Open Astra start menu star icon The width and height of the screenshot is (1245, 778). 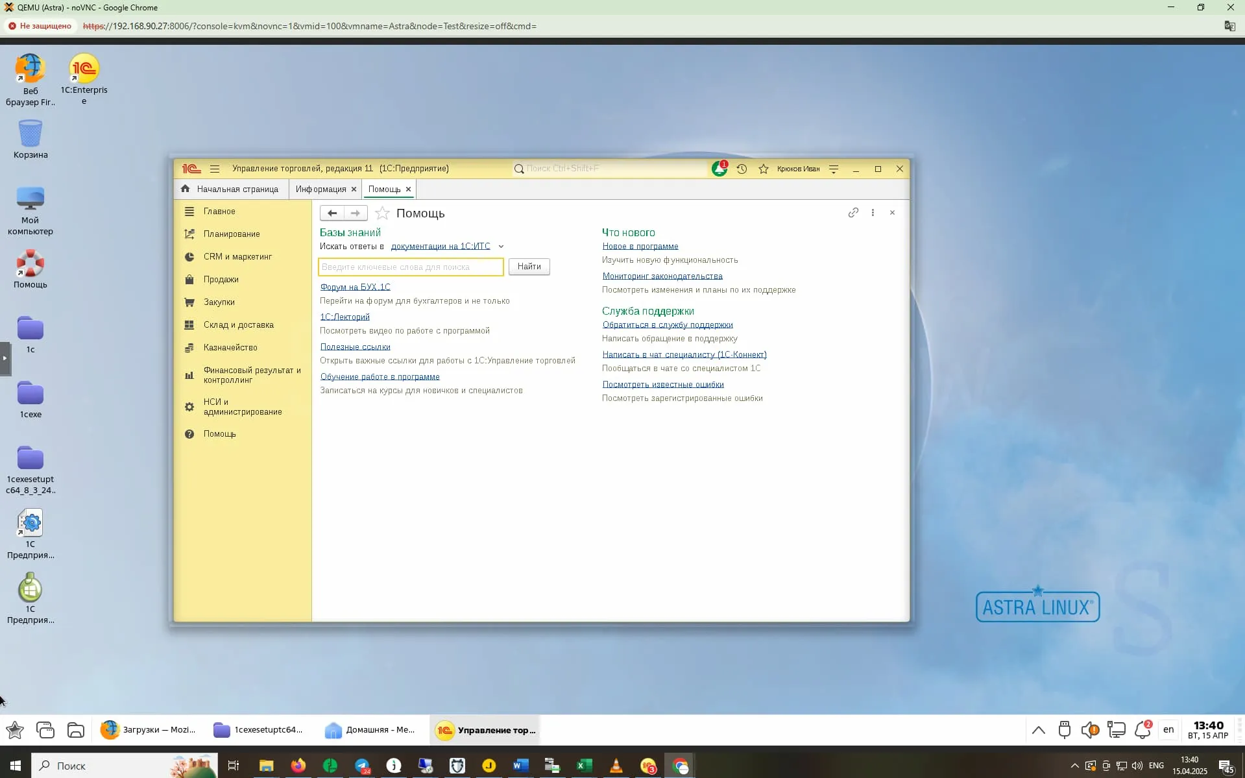pos(15,730)
